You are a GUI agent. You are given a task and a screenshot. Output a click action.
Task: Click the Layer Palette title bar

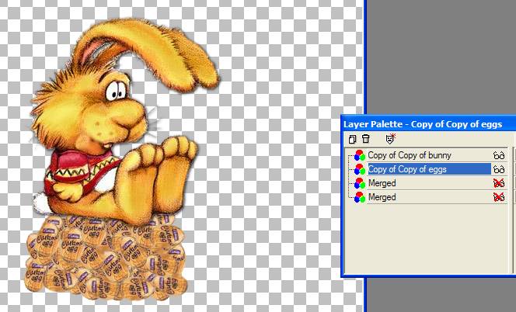click(x=428, y=124)
